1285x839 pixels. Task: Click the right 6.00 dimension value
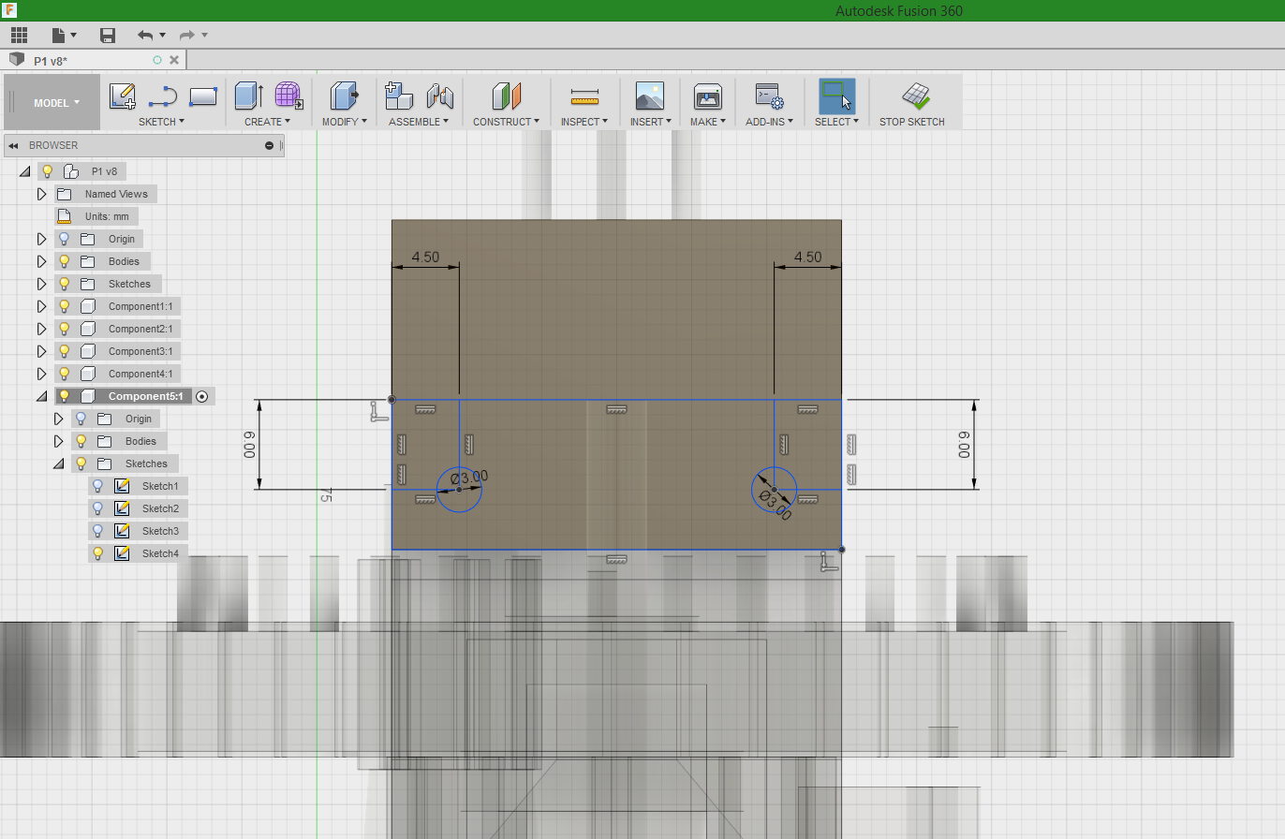click(x=964, y=443)
